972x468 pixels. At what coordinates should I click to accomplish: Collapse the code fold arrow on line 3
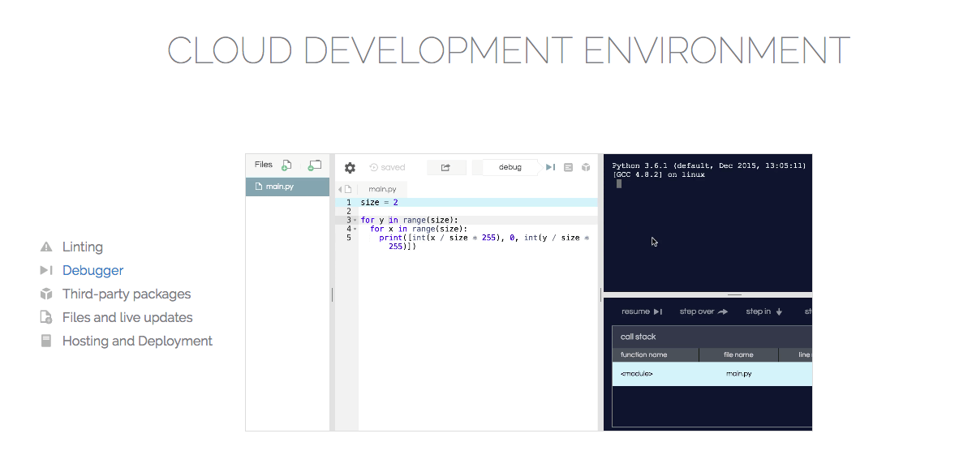pyautogui.click(x=355, y=221)
